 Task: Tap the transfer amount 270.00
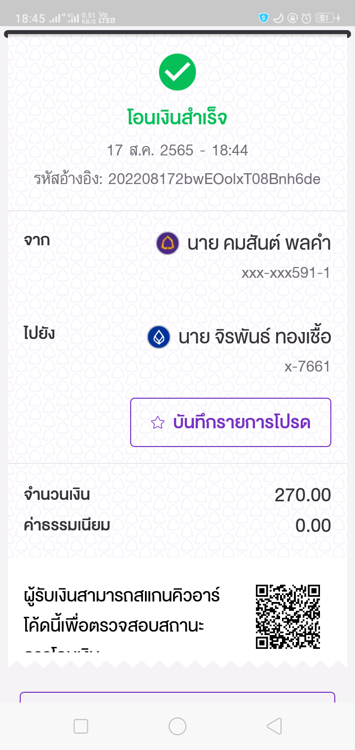pos(303,495)
